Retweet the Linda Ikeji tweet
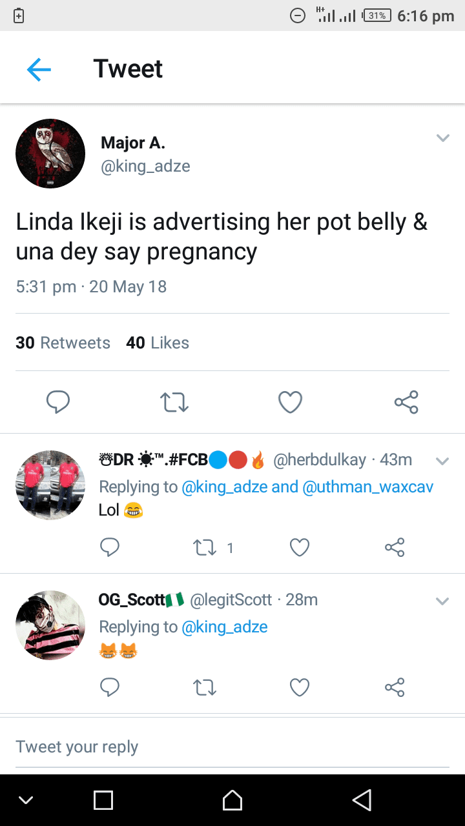465x826 pixels. pyautogui.click(x=174, y=402)
